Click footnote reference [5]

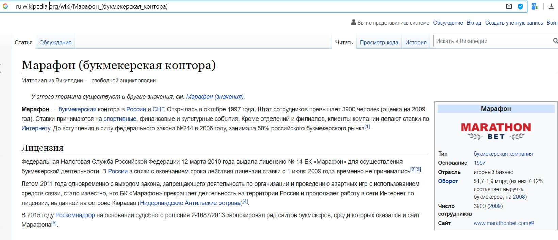[54, 223]
